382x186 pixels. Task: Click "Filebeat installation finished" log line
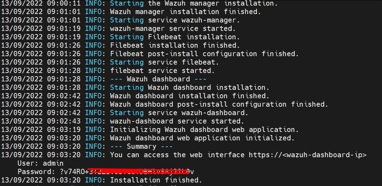click(175, 45)
